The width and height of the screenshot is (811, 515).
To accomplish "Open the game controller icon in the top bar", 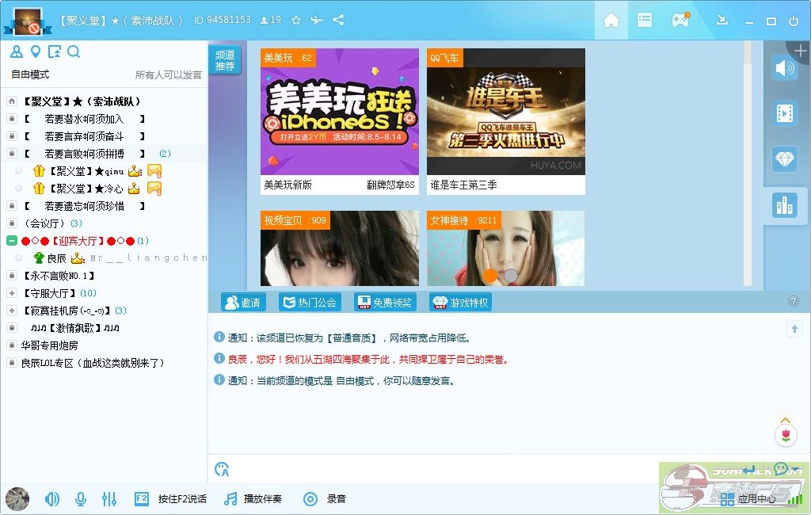I will 680,21.
